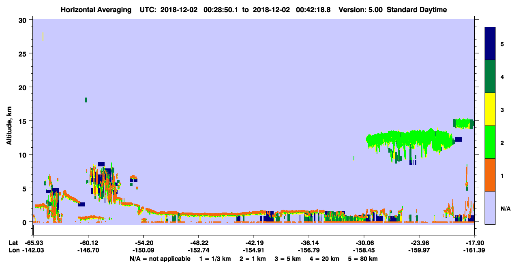527x270 pixels.
Task: Click longitude value -158.45
Action: coord(364,251)
